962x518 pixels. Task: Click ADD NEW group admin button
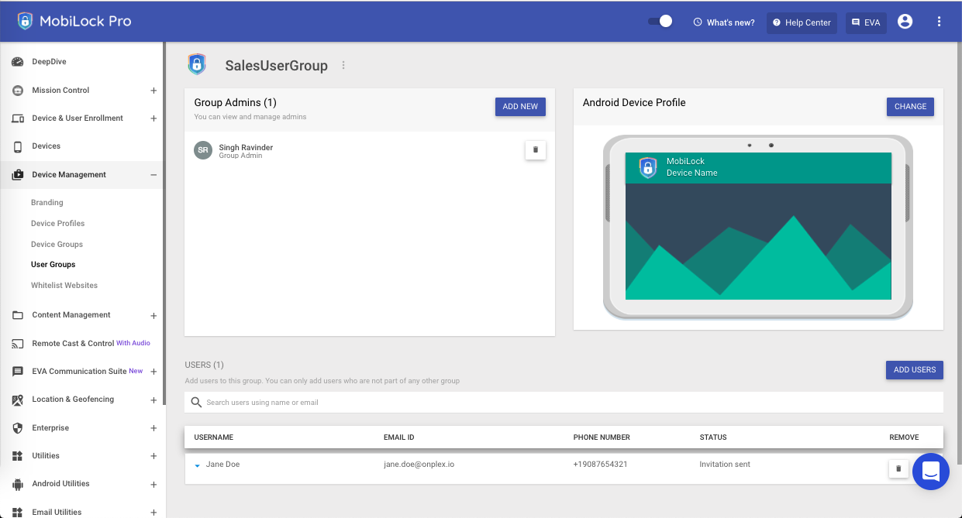pos(520,107)
